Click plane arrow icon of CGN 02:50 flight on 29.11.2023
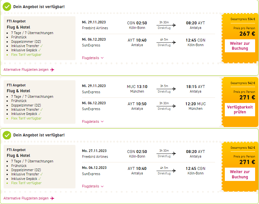 tap(174, 25)
